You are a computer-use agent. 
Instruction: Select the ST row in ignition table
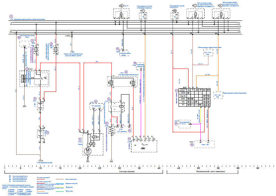(x=182, y=105)
